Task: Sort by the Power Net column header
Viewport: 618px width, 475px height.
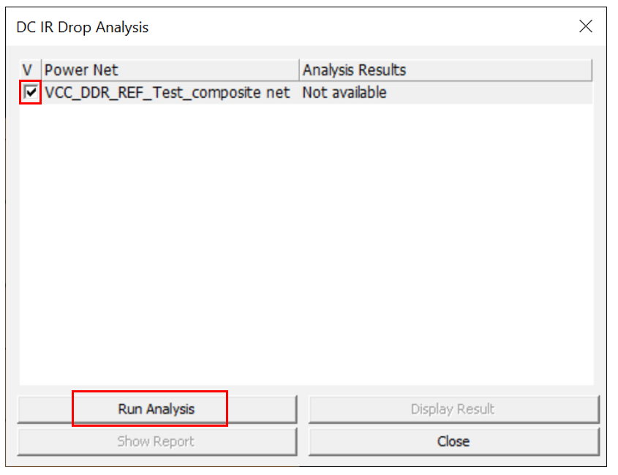Action: point(170,70)
